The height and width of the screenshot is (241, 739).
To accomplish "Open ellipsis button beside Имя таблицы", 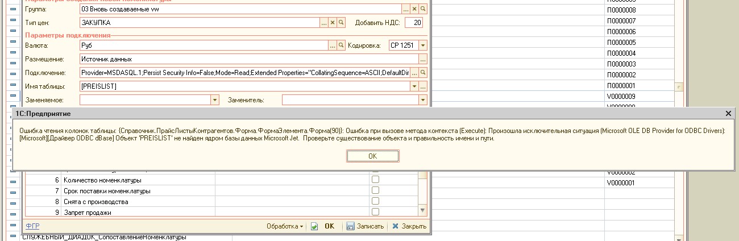I will pos(423,86).
